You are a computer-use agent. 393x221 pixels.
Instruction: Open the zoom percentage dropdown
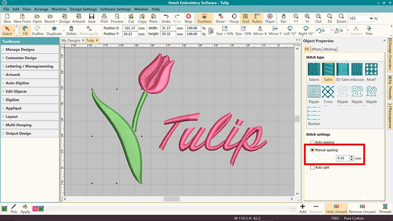371,18
